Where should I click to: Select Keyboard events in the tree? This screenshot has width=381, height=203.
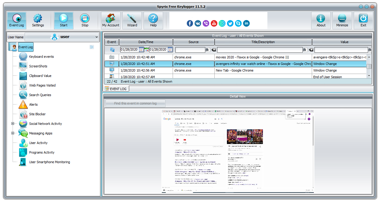(41, 57)
